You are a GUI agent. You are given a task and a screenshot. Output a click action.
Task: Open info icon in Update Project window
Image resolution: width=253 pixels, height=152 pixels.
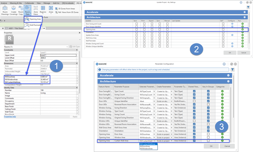pos(241,2)
